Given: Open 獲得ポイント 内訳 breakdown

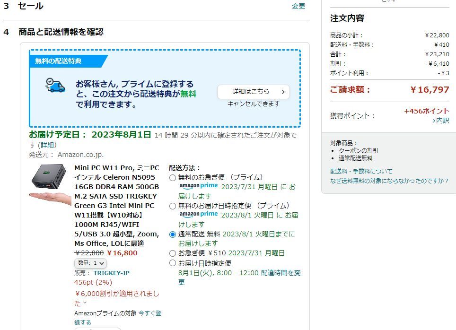Looking at the screenshot, I should (441, 121).
